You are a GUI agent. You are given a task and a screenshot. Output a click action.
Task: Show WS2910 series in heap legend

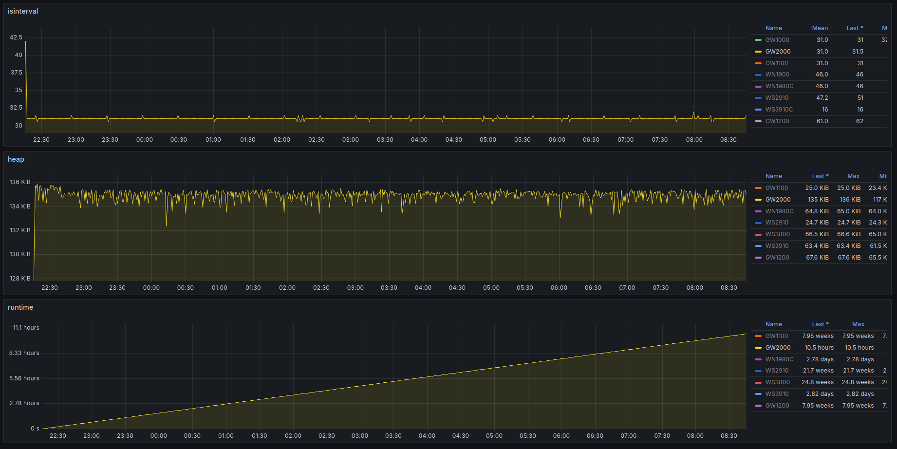(x=777, y=223)
